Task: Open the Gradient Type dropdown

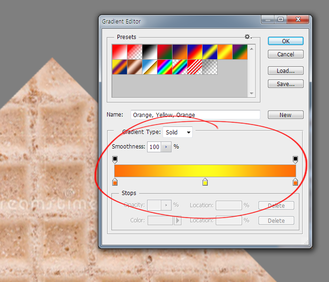Action: 178,132
